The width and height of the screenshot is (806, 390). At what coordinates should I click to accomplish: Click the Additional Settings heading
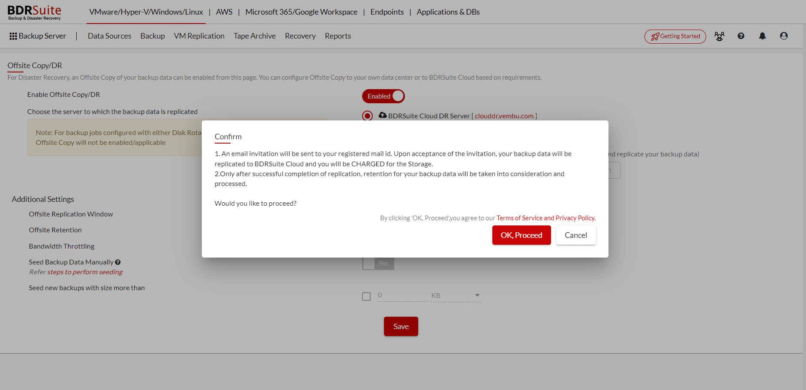[43, 199]
